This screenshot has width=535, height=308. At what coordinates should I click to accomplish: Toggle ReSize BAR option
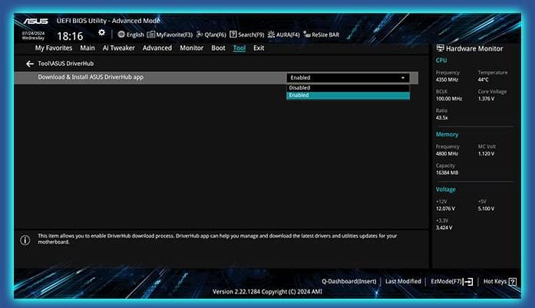(x=321, y=34)
